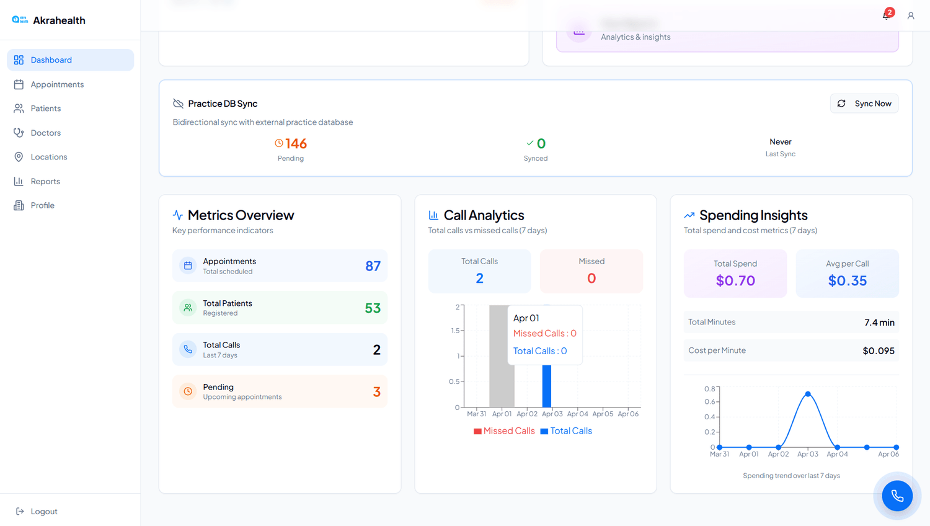This screenshot has width=930, height=526.
Task: Click the Practice DB Sync cloud icon
Action: coord(178,104)
